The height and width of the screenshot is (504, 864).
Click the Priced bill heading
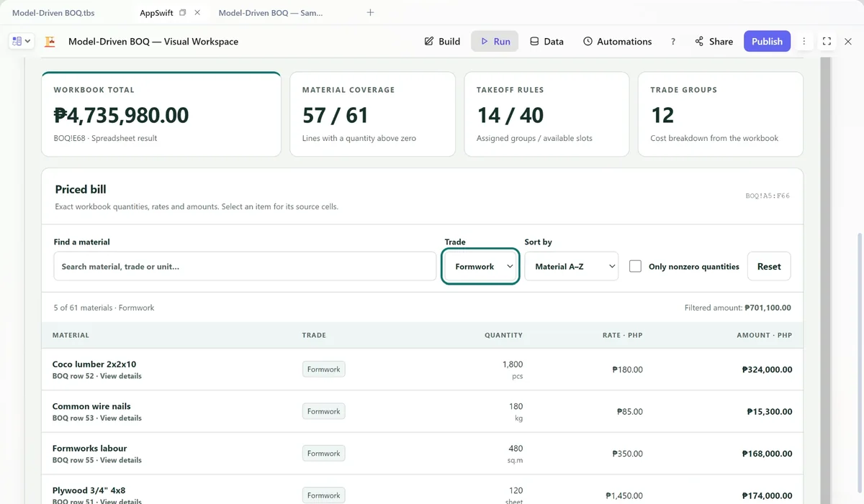pos(81,190)
